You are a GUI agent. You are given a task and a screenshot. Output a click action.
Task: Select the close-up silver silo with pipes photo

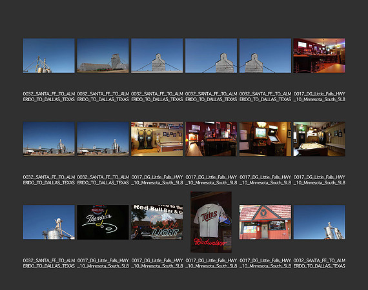point(49,222)
